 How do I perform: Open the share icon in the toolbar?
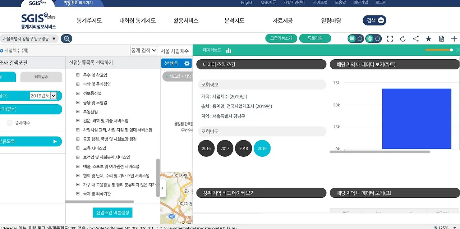(415, 38)
